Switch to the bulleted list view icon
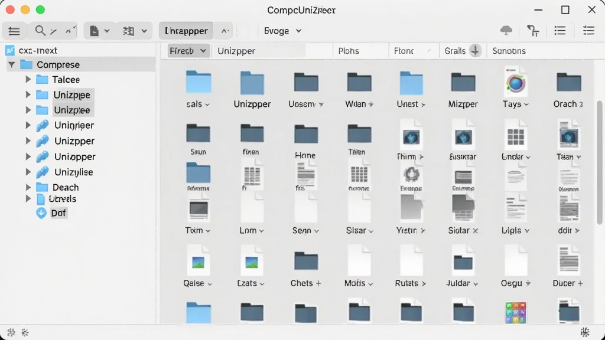605x340 pixels. click(x=560, y=31)
